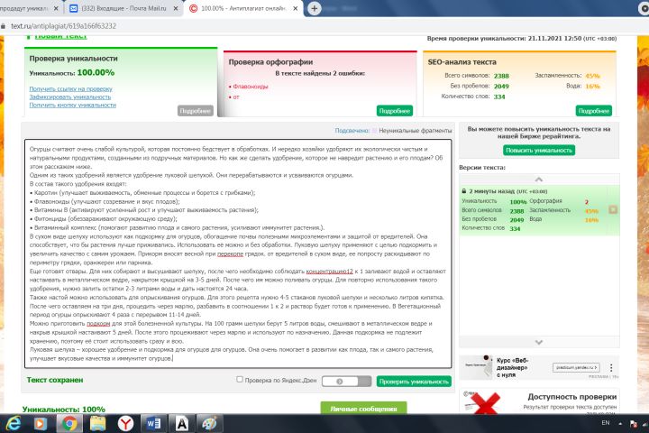Click the practicum.yandex.ru ad button
Viewport: 649px width, 433px height.
click(x=576, y=367)
